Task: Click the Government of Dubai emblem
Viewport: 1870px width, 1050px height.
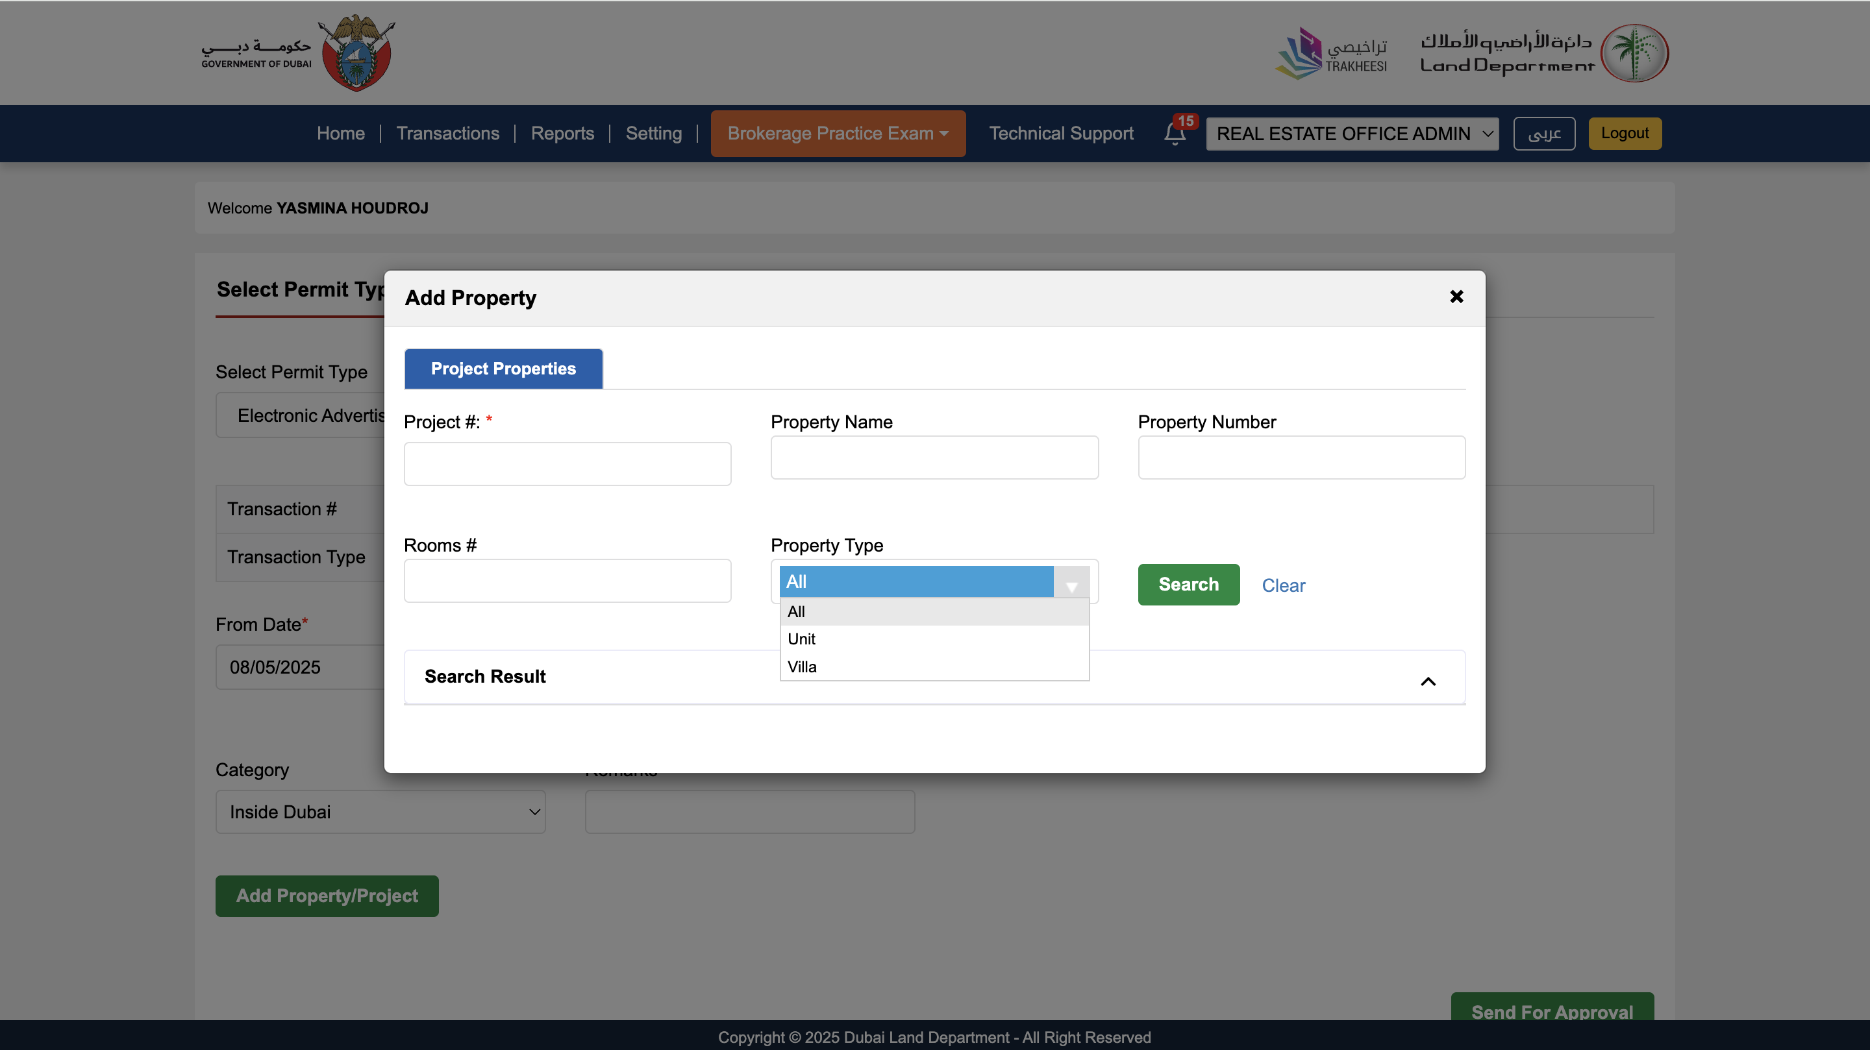Action: pyautogui.click(x=355, y=53)
